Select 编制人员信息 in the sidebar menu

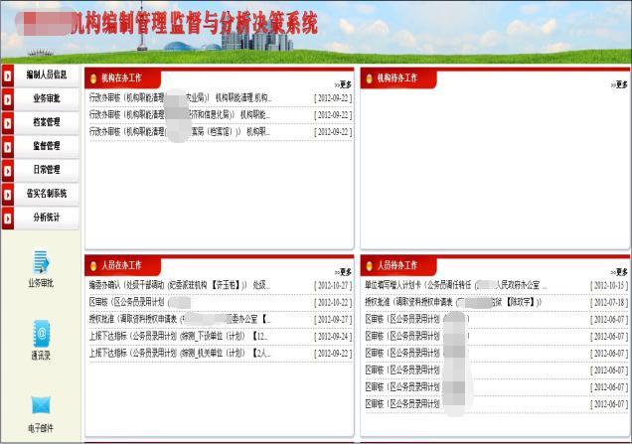point(46,74)
